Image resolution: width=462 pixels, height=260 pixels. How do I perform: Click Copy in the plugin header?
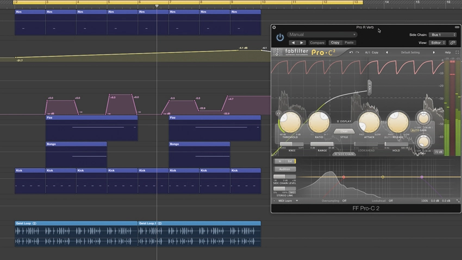click(x=335, y=43)
